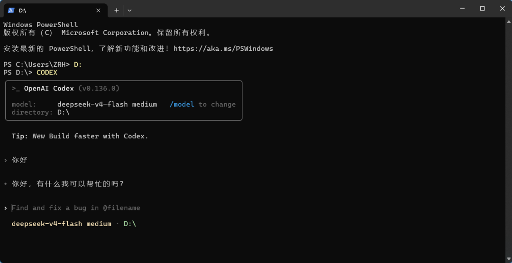Click the PowerShell icon in the tab
512x263 pixels.
click(x=11, y=10)
